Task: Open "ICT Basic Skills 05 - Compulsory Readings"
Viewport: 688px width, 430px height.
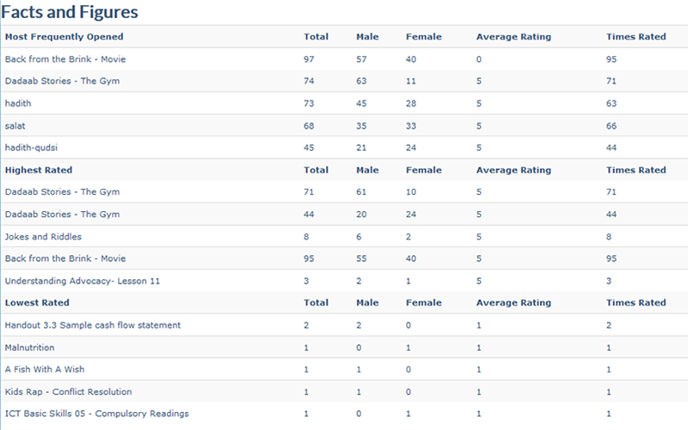Action: click(96, 414)
